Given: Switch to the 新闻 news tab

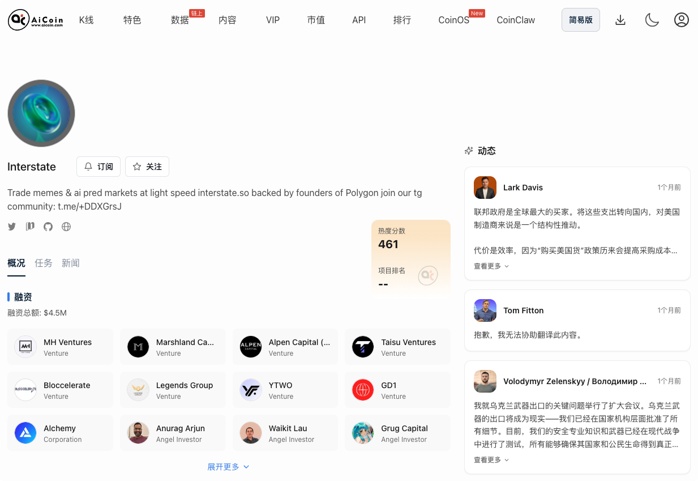Looking at the screenshot, I should pyautogui.click(x=71, y=263).
